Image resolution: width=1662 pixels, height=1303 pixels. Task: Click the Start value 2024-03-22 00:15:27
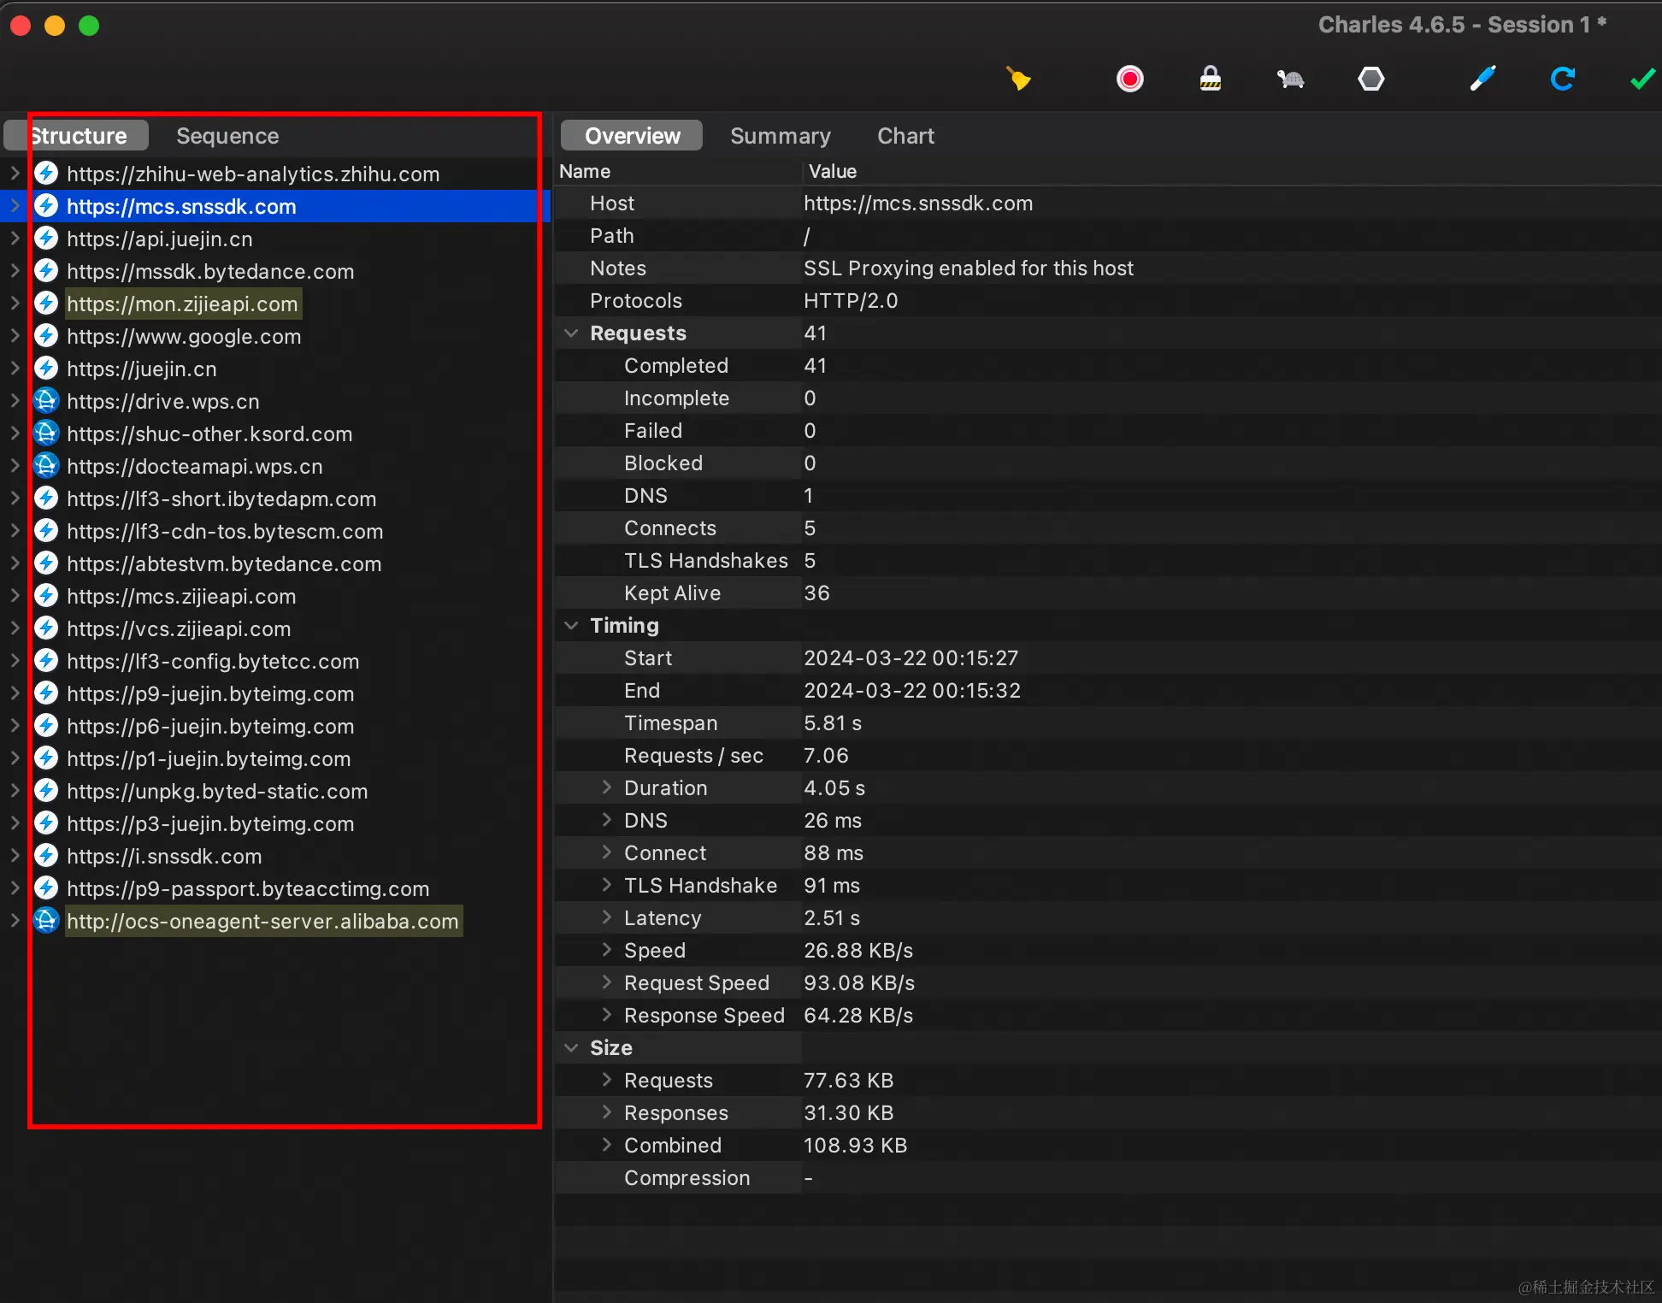click(x=911, y=657)
